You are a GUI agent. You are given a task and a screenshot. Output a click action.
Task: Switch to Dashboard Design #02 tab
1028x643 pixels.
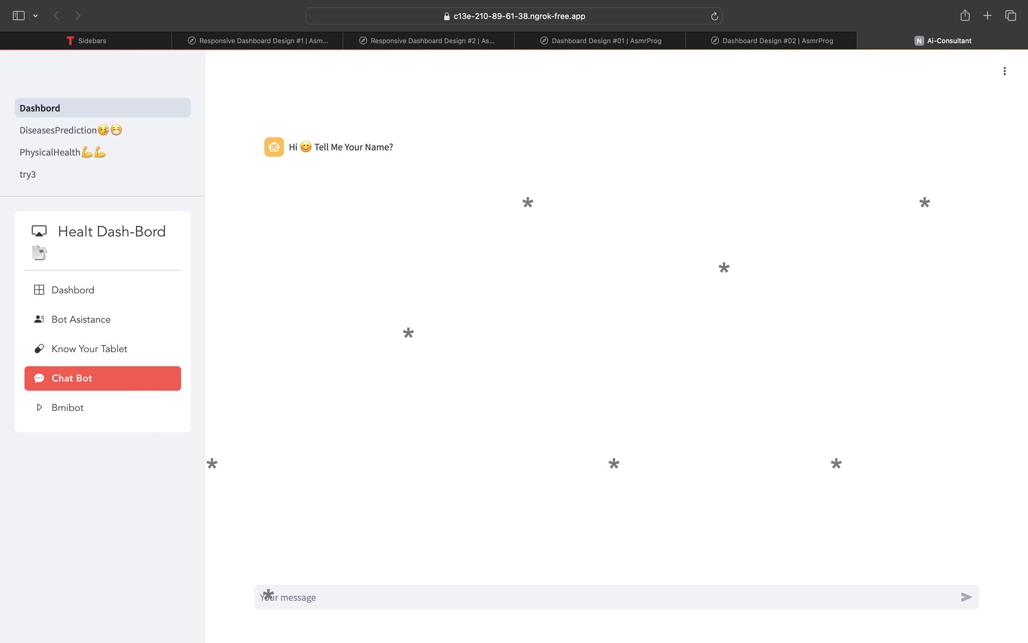point(772,41)
